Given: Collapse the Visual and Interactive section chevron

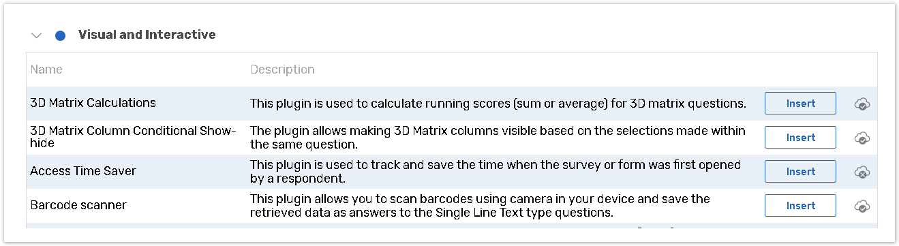Looking at the screenshot, I should click(x=37, y=35).
